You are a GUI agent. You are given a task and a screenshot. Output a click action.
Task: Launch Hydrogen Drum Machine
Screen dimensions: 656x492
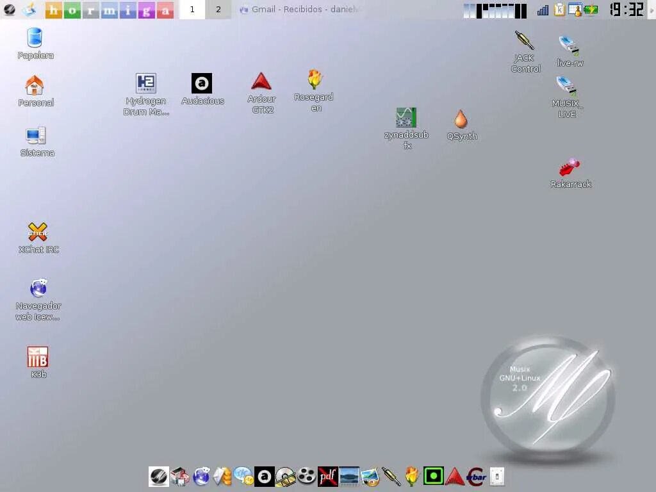pos(146,94)
